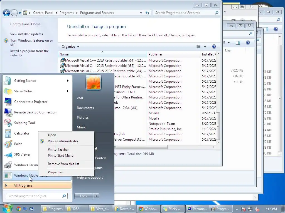
Task: Click the horizontal scrollbar of program list
Action: (141, 147)
